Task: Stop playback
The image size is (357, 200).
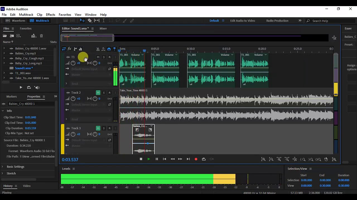Action: [x=141, y=159]
